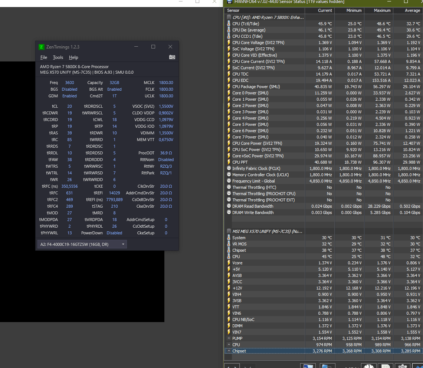Click clock icon beside Memory Controller Clock (UCLK)
Viewport: 423px width, 368px height.
click(229, 175)
